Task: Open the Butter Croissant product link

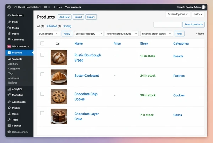Action: pos(87,76)
